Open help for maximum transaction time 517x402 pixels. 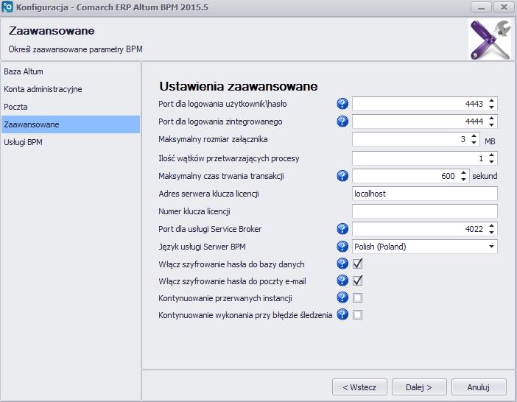click(342, 176)
